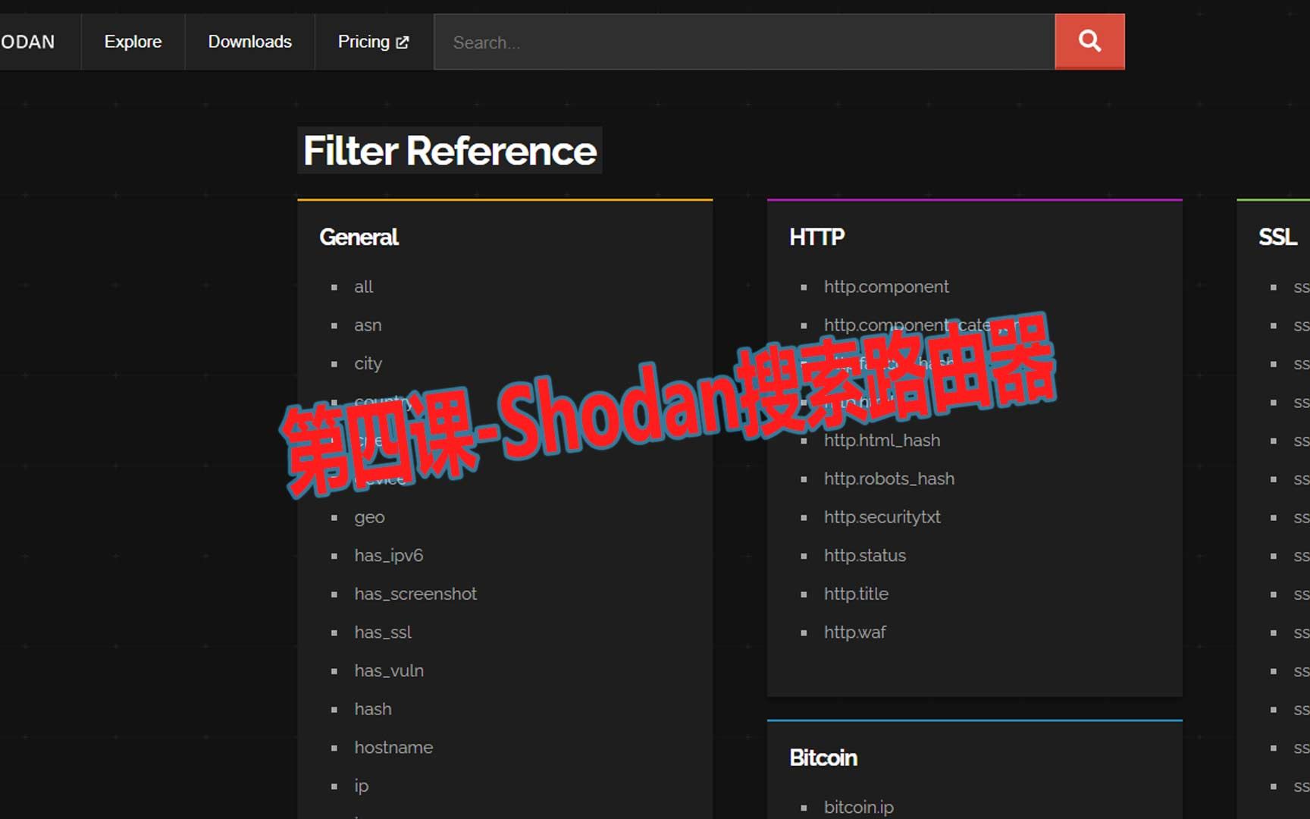Open the 'city' filter link
This screenshot has width=1310, height=819.
point(368,364)
